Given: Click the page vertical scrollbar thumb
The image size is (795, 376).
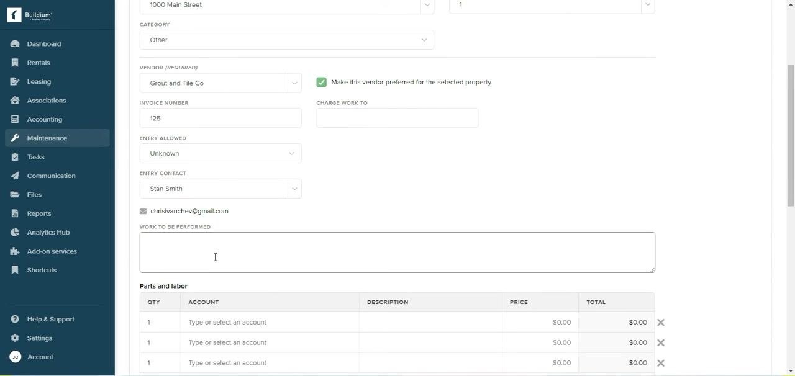Looking at the screenshot, I should pos(791,135).
